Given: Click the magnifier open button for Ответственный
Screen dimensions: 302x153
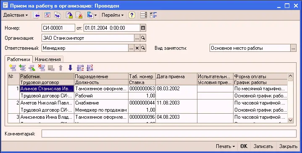Looking at the screenshot, I should (x=143, y=48).
